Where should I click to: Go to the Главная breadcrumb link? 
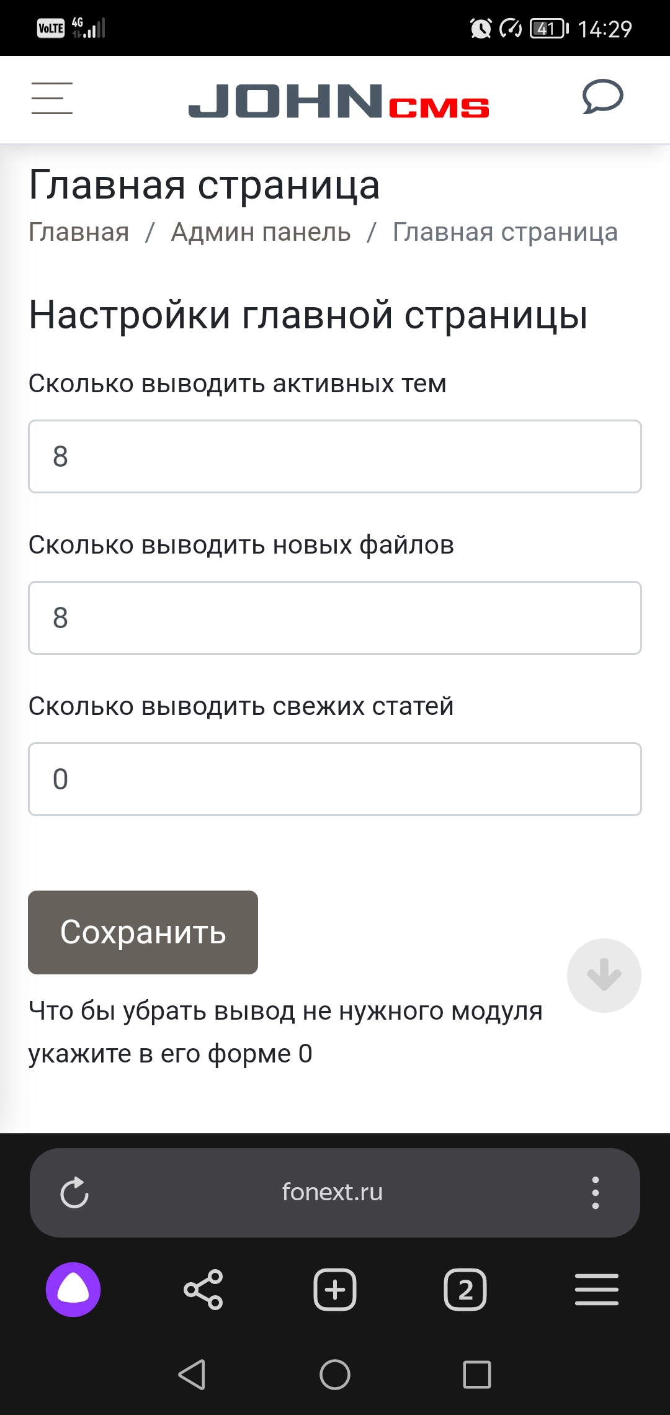[79, 232]
